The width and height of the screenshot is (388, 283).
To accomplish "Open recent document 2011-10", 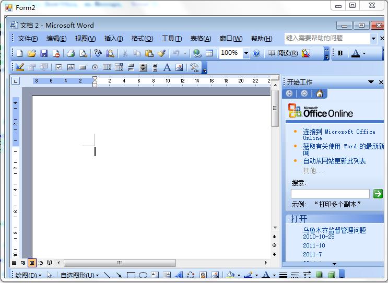I will [314, 245].
